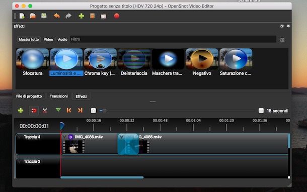The height and width of the screenshot is (192, 307).
Task: Select the Chroma key effect
Action: click(100, 62)
